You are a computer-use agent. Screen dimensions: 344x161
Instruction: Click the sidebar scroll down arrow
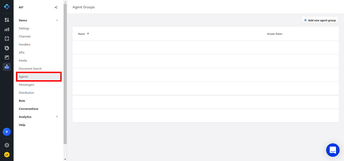(65, 159)
